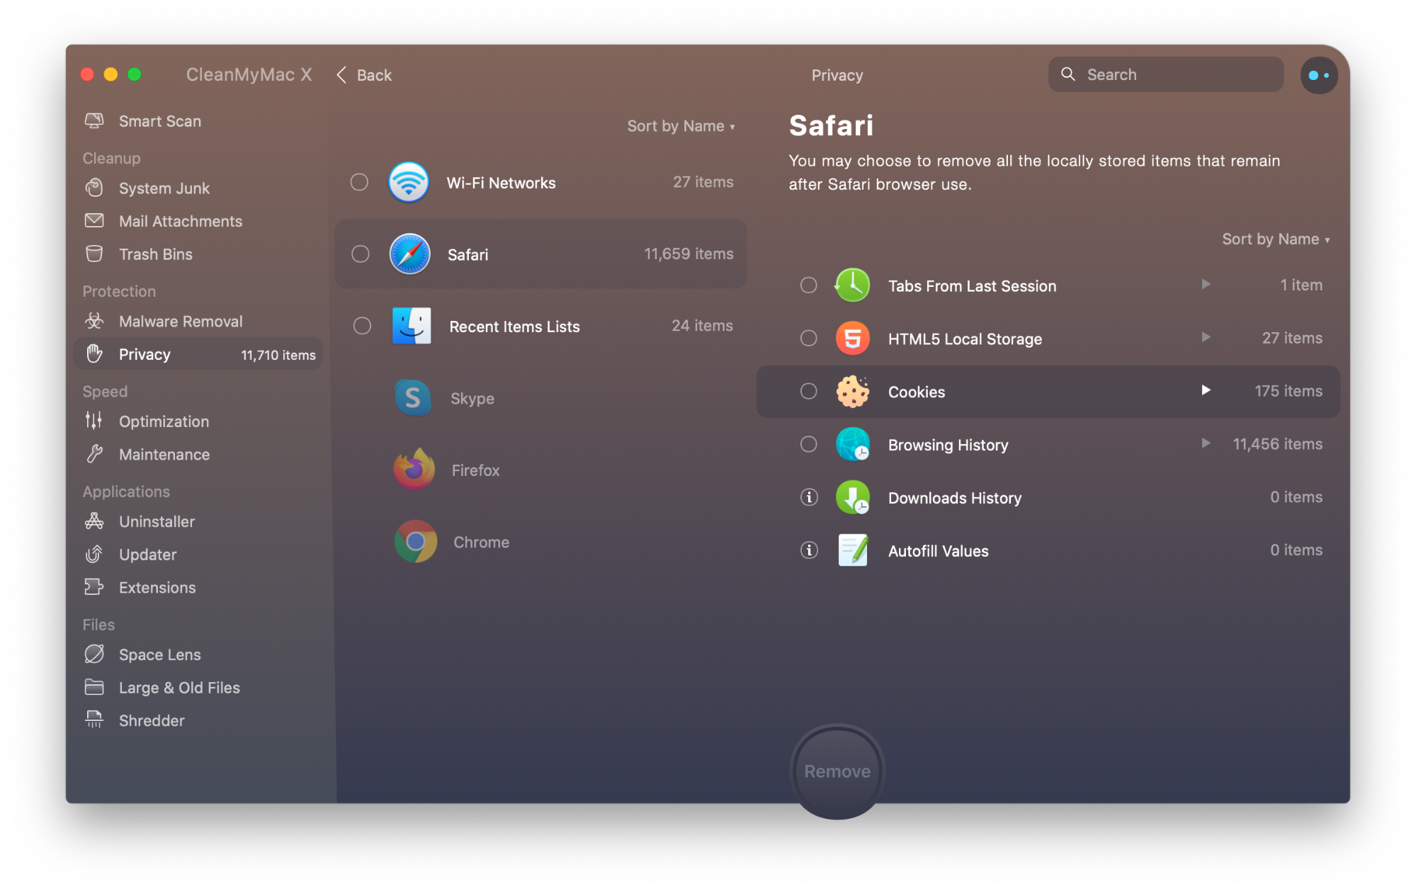Open the assistant dots button top right
The image size is (1416, 891).
click(1318, 75)
